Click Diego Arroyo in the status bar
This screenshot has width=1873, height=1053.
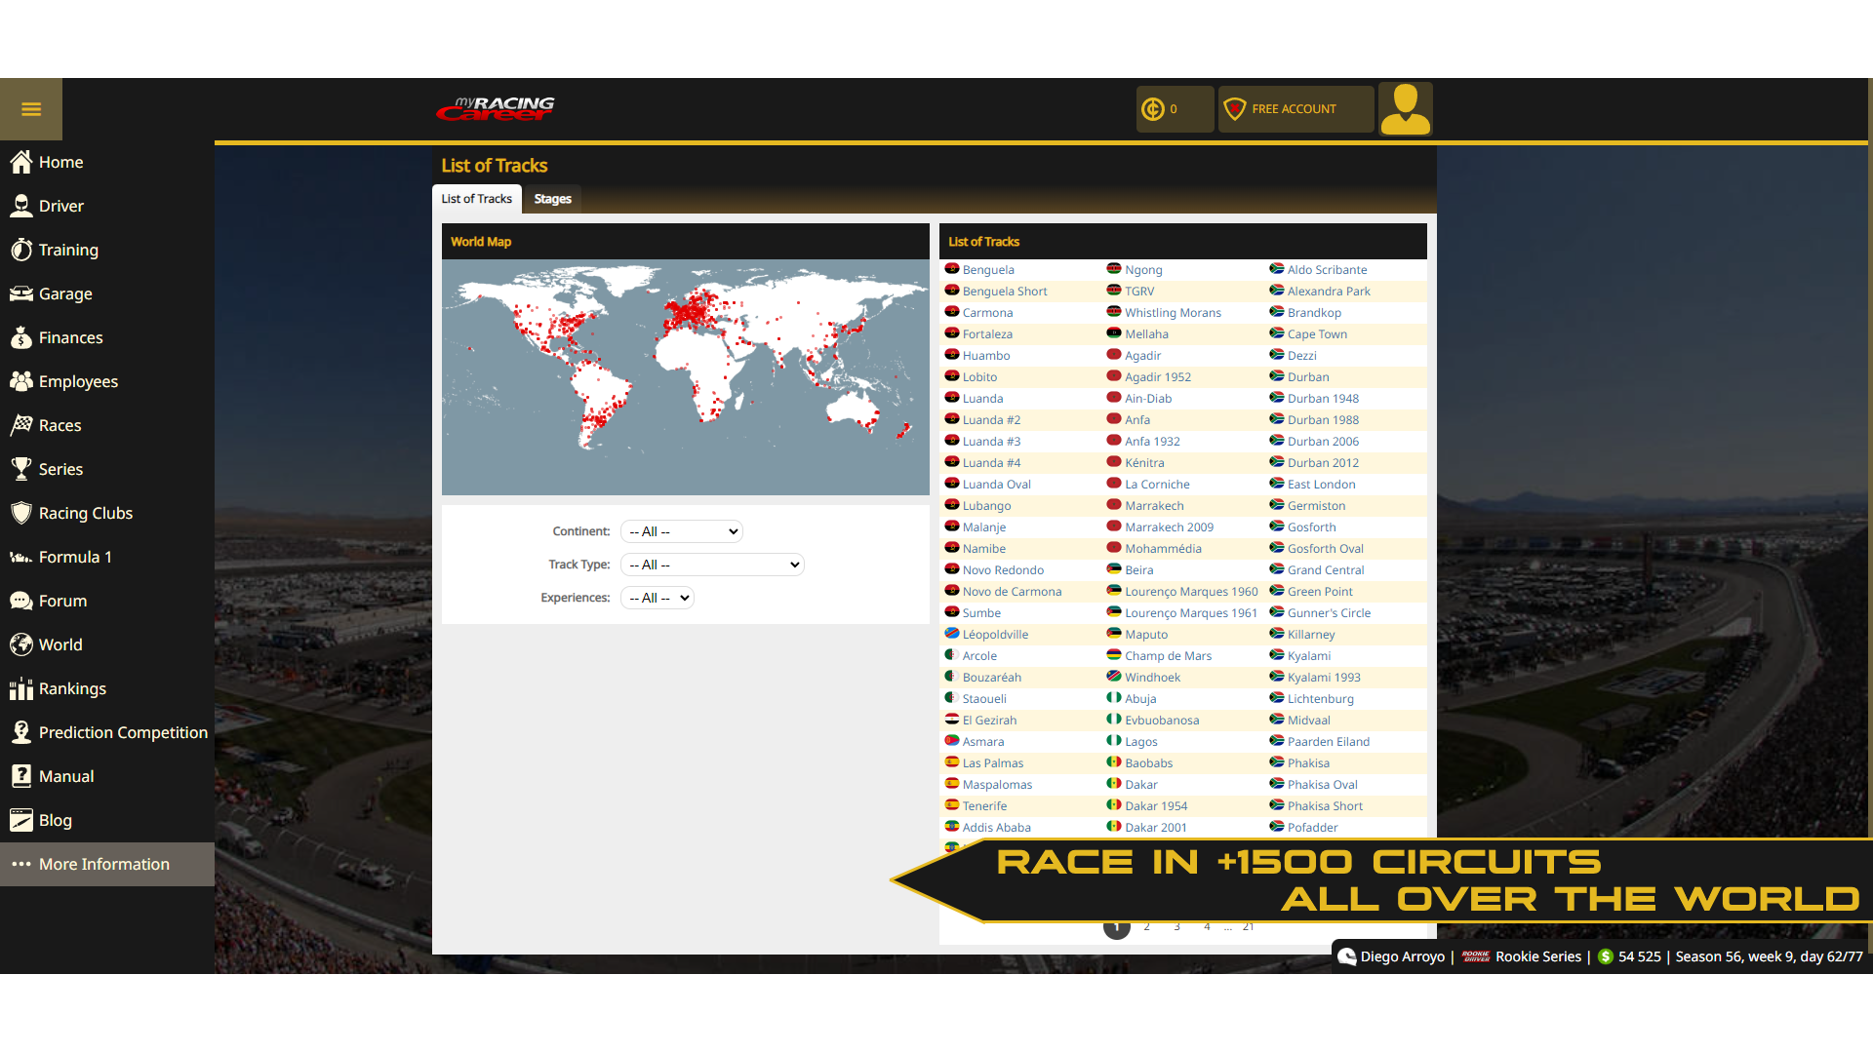(1402, 956)
